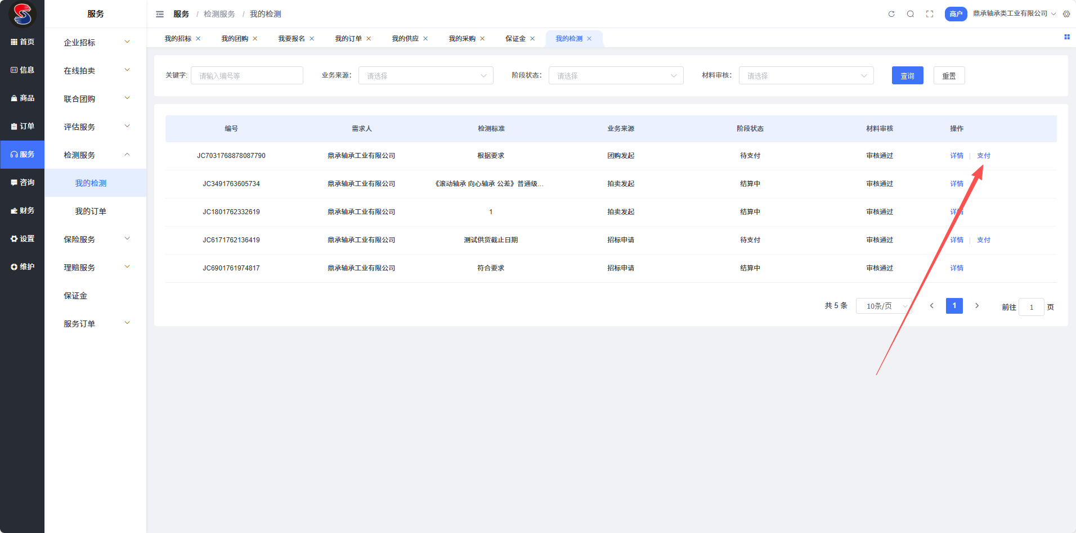Click the 重置 button
1076x533 pixels.
(949, 76)
